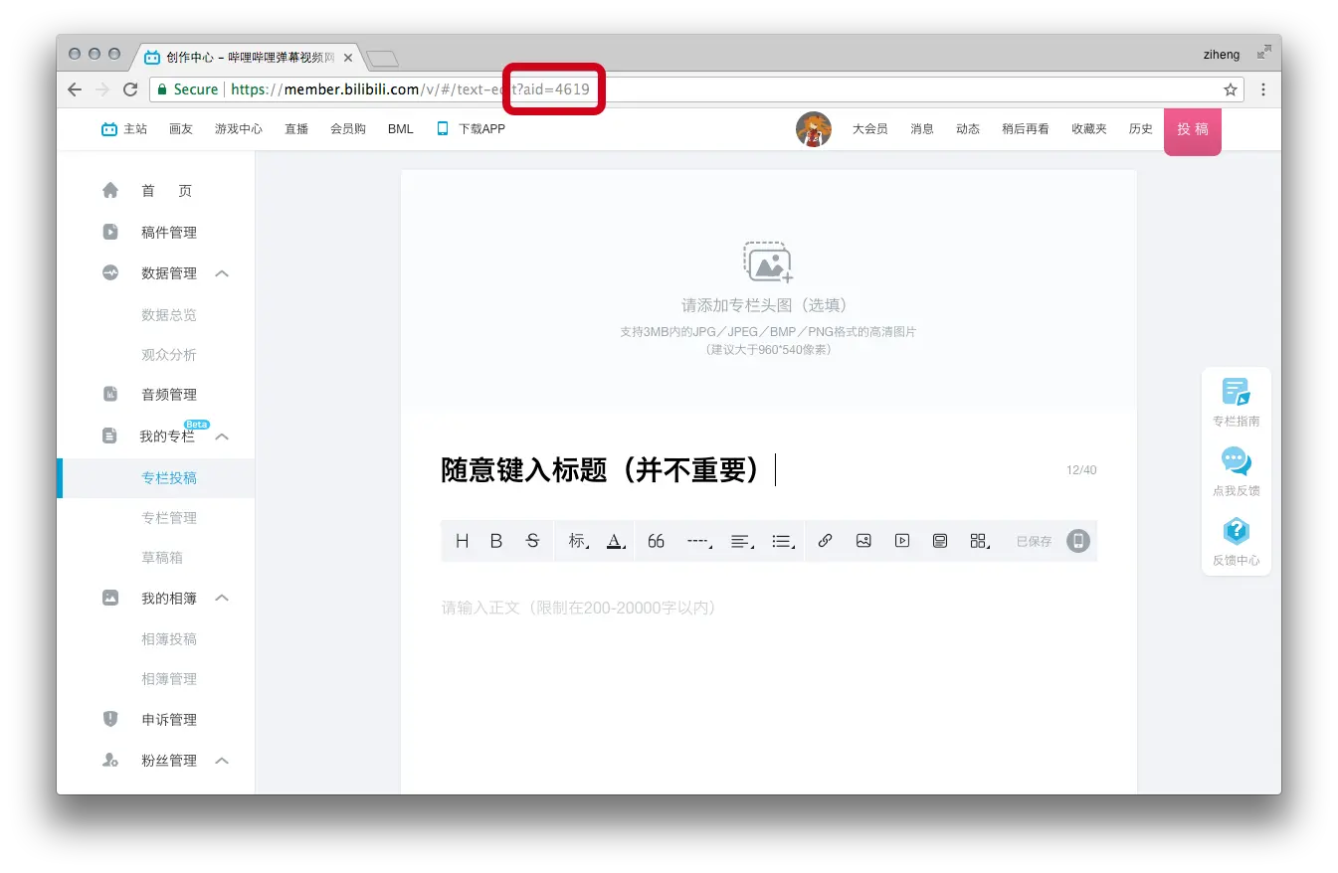Click the pink 投稿 button

[1193, 130]
